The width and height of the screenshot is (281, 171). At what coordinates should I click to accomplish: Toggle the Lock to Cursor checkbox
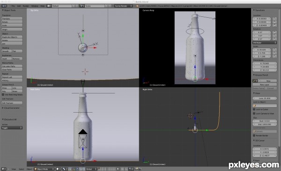254,109
